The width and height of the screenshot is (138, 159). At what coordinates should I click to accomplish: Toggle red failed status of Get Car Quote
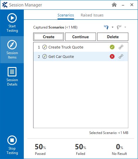[x=112, y=56]
